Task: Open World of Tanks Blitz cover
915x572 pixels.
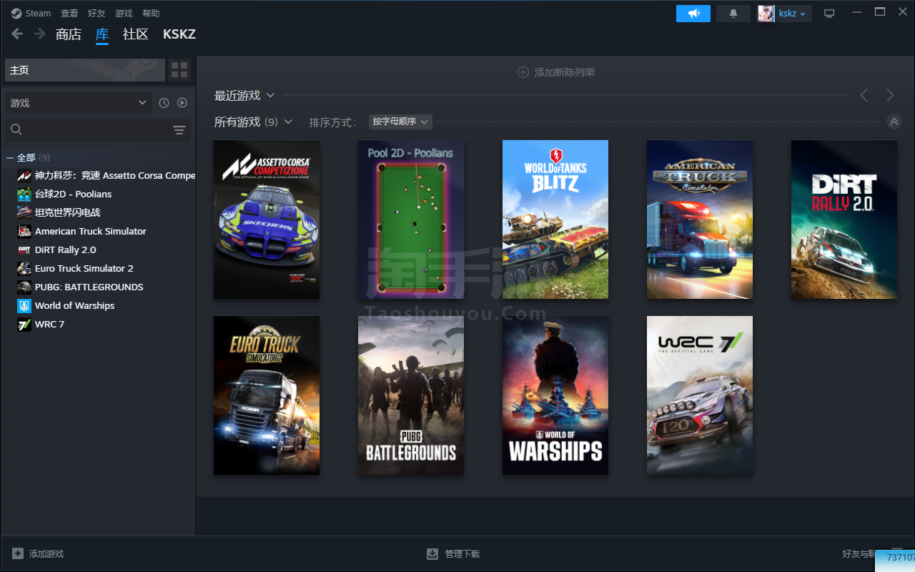Action: point(555,220)
